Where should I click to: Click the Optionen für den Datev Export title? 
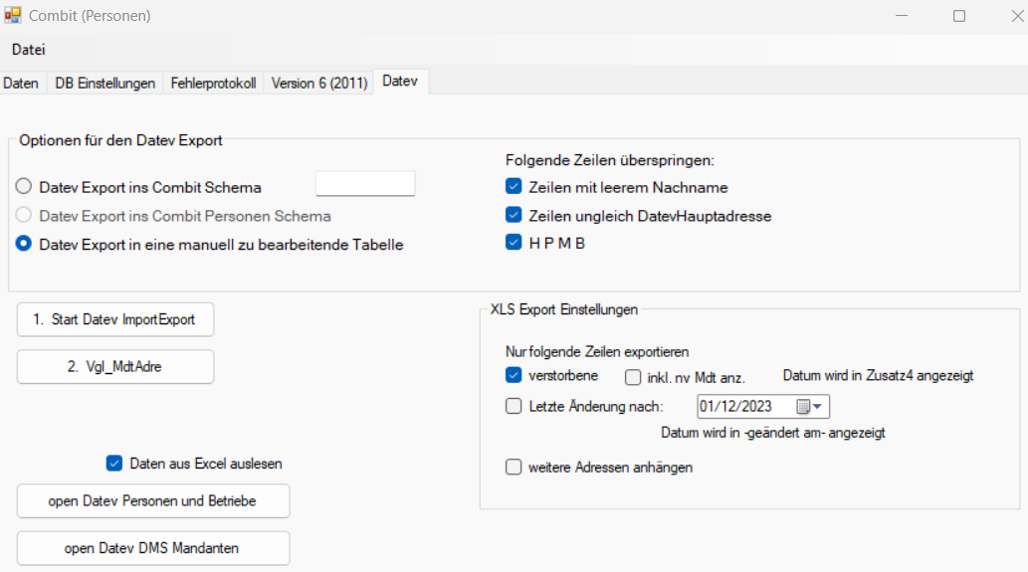pyautogui.click(x=120, y=140)
